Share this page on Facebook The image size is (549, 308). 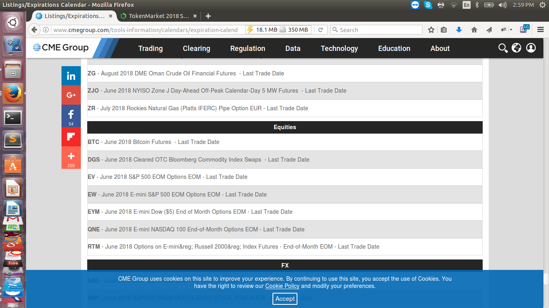[71, 116]
